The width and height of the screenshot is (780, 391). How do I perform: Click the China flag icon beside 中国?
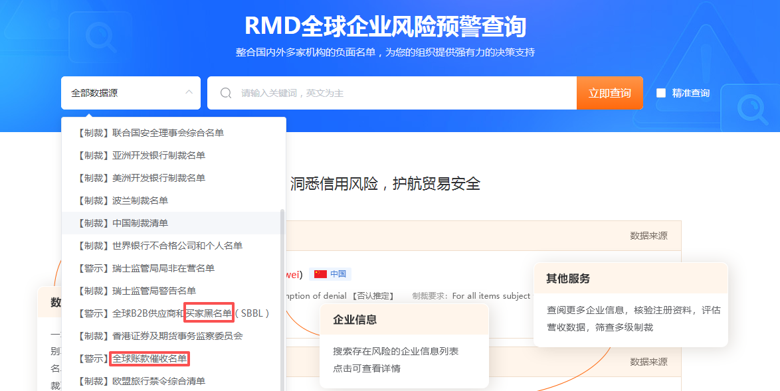coord(320,274)
